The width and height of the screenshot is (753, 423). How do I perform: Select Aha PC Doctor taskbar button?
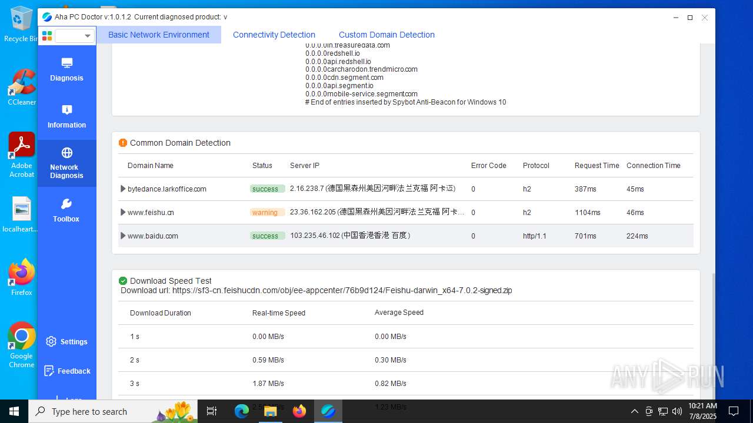pyautogui.click(x=328, y=411)
